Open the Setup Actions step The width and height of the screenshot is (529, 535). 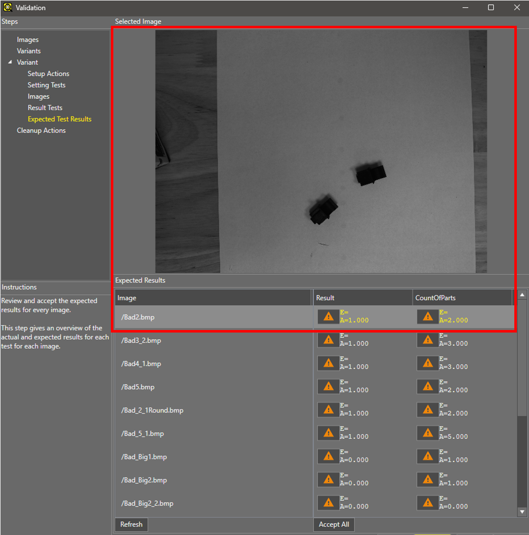coord(48,74)
